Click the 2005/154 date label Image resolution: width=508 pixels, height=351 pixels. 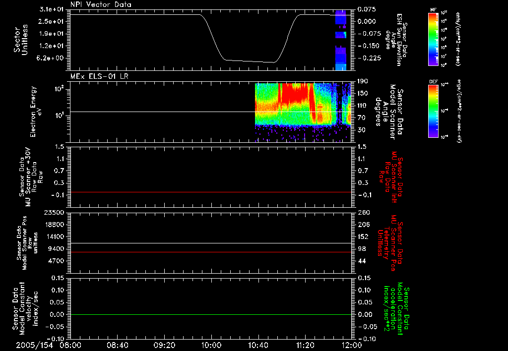click(x=34, y=345)
